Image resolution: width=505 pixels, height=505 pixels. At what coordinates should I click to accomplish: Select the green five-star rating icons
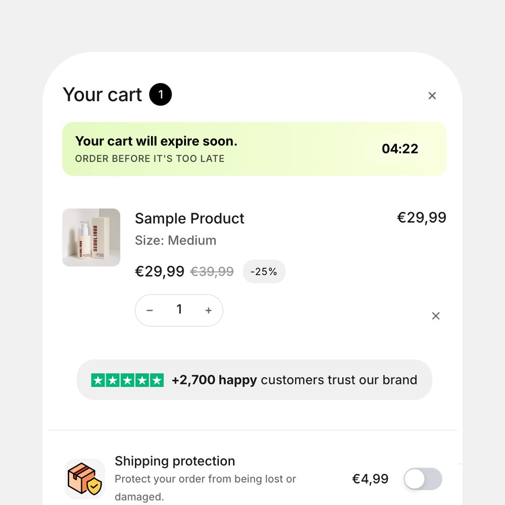coord(128,380)
